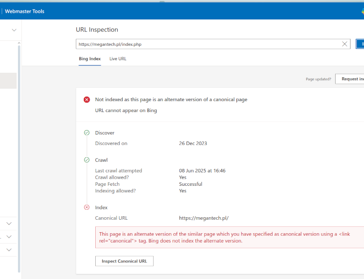Click the sidebar scrollbar up arrow
This screenshot has width=364, height=279.
pyautogui.click(x=19, y=43)
